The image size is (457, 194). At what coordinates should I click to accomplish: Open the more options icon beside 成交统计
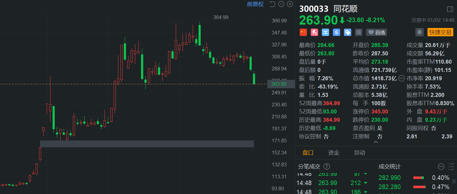441,167
